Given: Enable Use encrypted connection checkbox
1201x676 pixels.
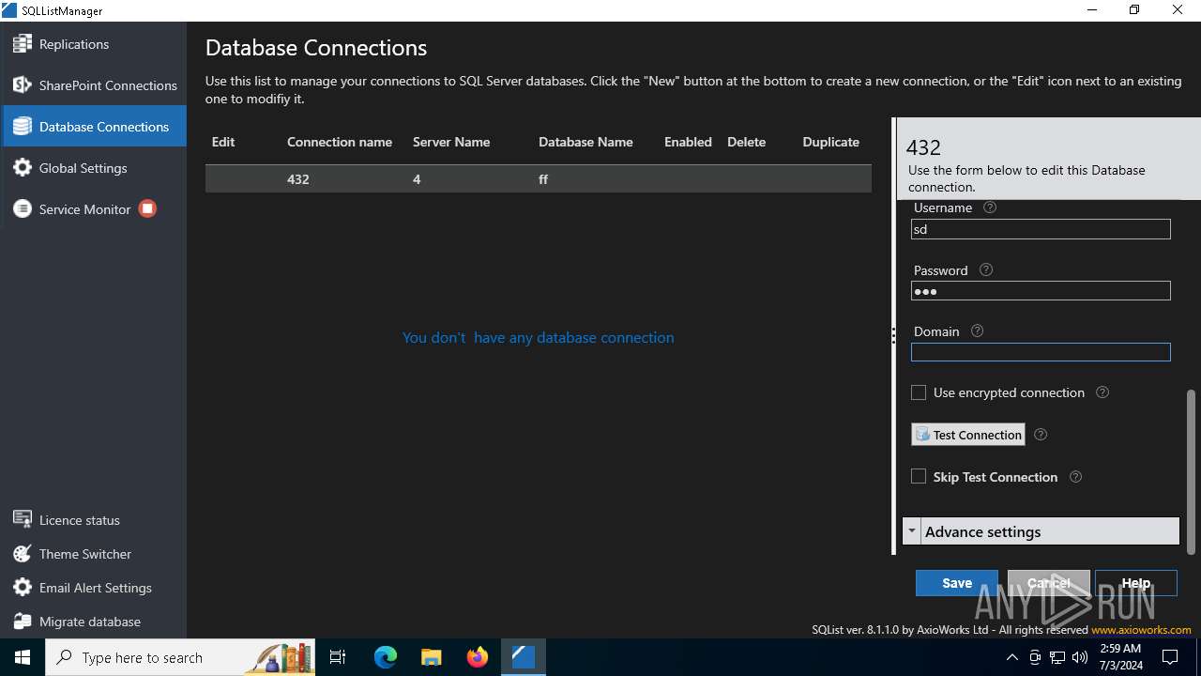Looking at the screenshot, I should pos(919,392).
